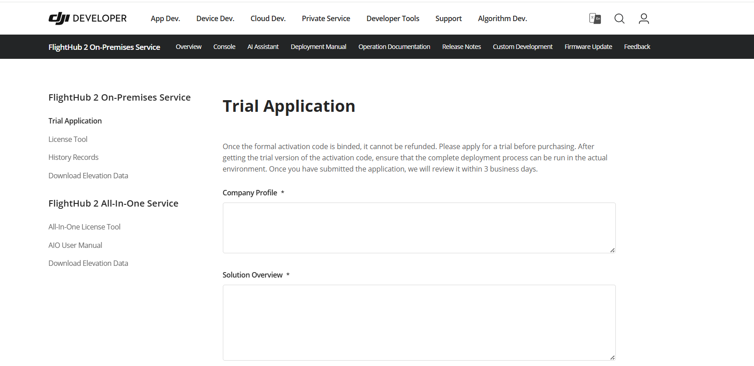This screenshot has width=754, height=366.
Task: Click the Company Profile textarea resize handle
Action: (x=612, y=250)
